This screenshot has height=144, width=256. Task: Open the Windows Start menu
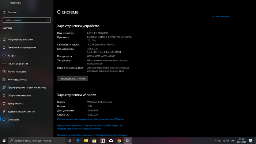point(4,141)
